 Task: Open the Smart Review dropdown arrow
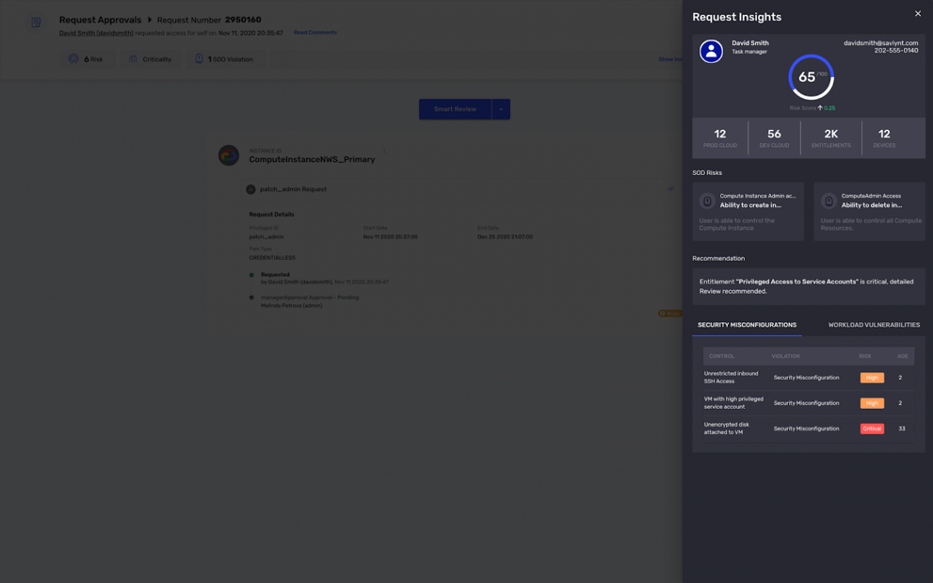[x=501, y=109]
